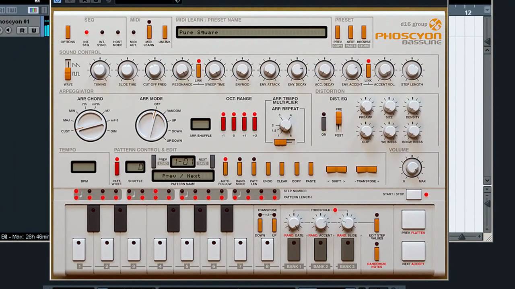The width and height of the screenshot is (515, 289).
Task: Click the PREAMP knob
Action: coord(366,106)
